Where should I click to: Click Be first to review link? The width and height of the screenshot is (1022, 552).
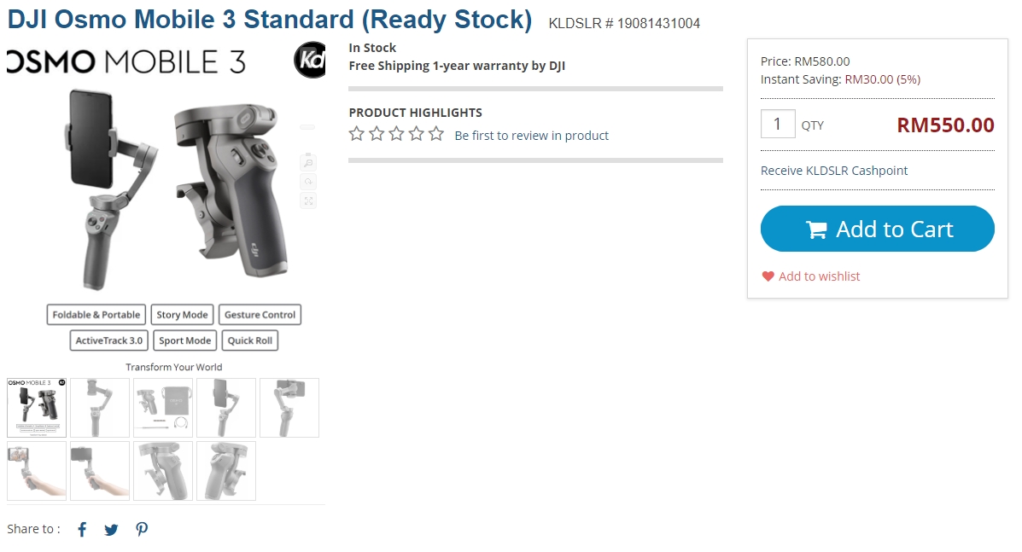coord(531,136)
